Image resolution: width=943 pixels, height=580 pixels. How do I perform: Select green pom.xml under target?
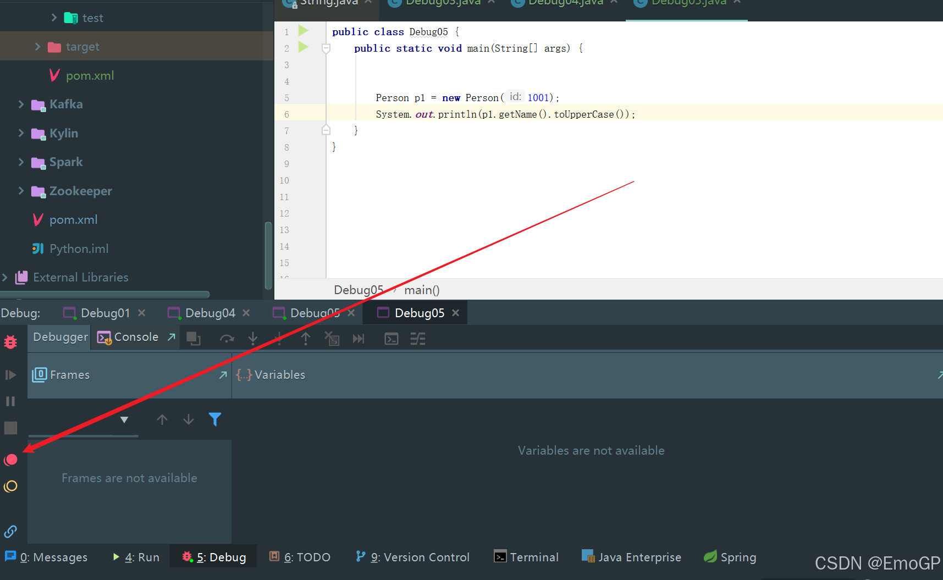(90, 76)
